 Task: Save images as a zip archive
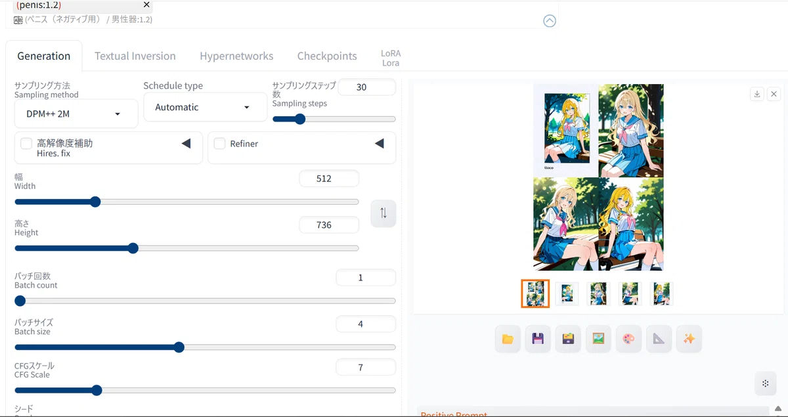click(x=568, y=339)
